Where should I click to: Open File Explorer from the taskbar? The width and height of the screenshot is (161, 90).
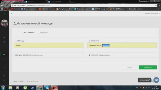pyautogui.click(x=10, y=88)
